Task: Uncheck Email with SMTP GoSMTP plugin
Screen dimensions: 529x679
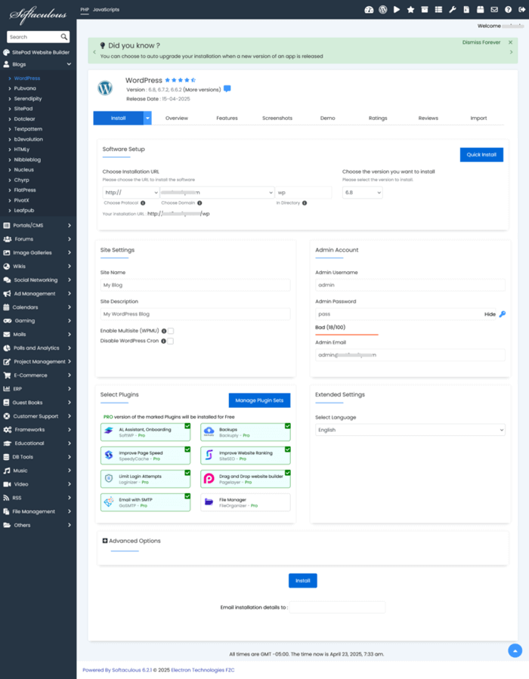Action: click(187, 496)
